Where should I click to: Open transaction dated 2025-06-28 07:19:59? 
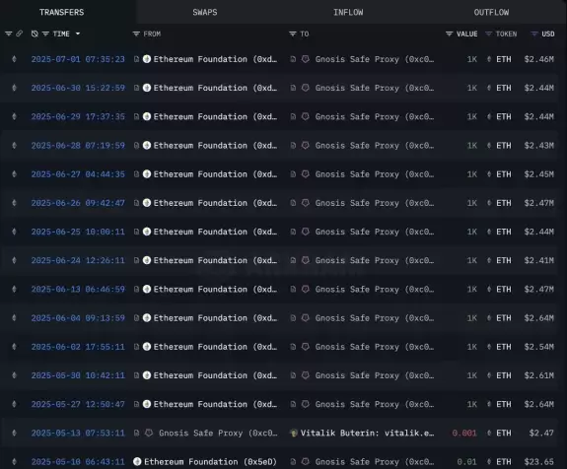pos(78,145)
